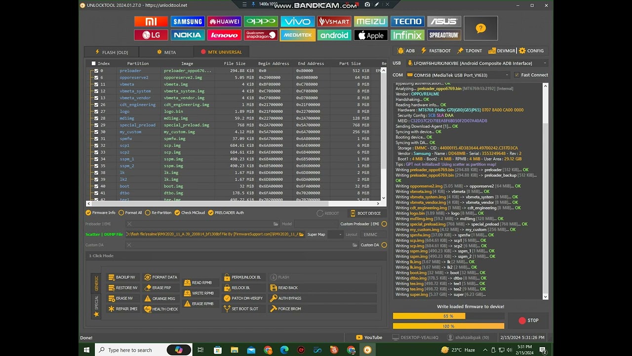
Task: Open Windows Start menu
Action: (86, 350)
